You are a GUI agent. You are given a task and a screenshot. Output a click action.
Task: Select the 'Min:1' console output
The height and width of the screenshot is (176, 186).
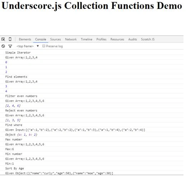(10, 163)
